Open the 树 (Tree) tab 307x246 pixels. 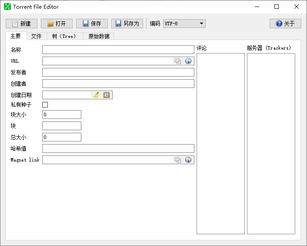[x=65, y=36]
